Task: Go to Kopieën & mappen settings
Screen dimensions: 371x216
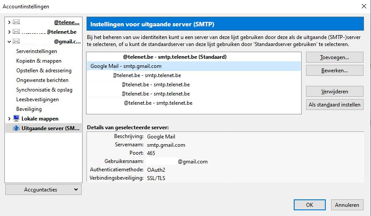Action: point(39,61)
